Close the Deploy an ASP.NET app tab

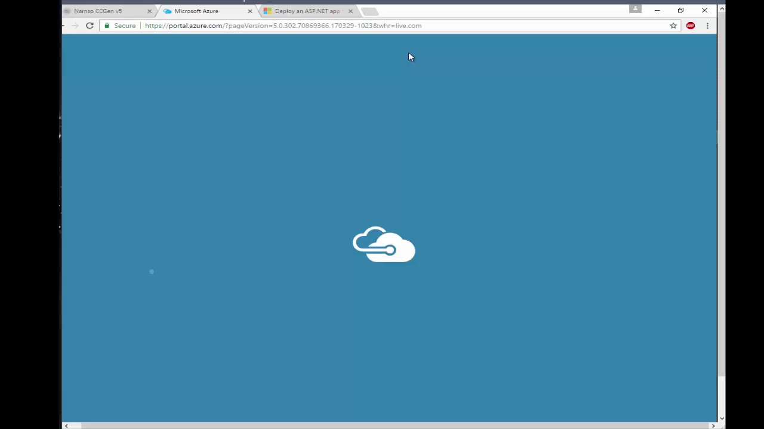(350, 11)
